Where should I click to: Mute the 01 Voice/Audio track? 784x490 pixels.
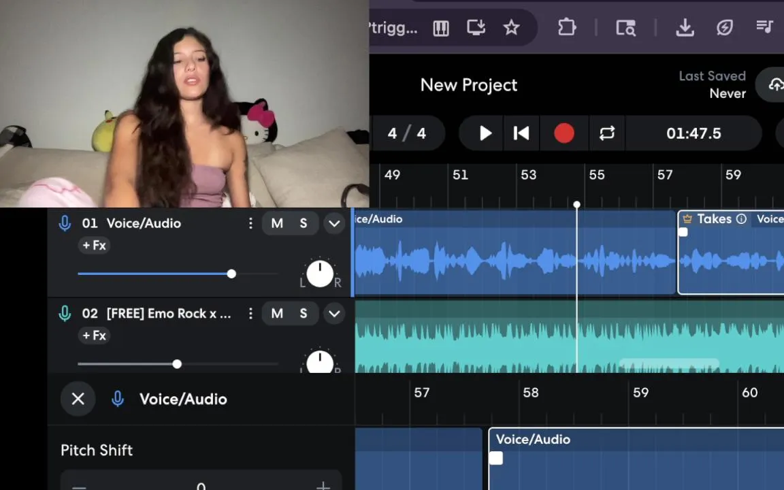[276, 223]
